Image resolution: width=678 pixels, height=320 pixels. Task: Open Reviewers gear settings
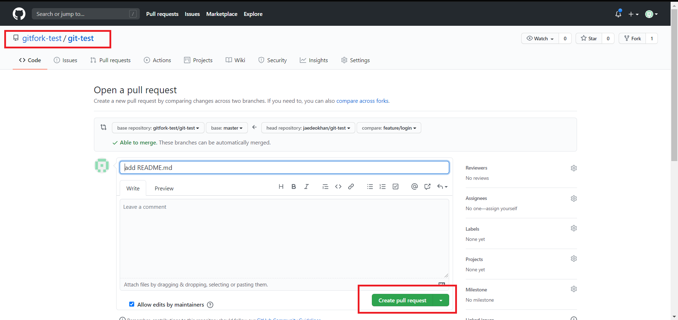(x=574, y=168)
